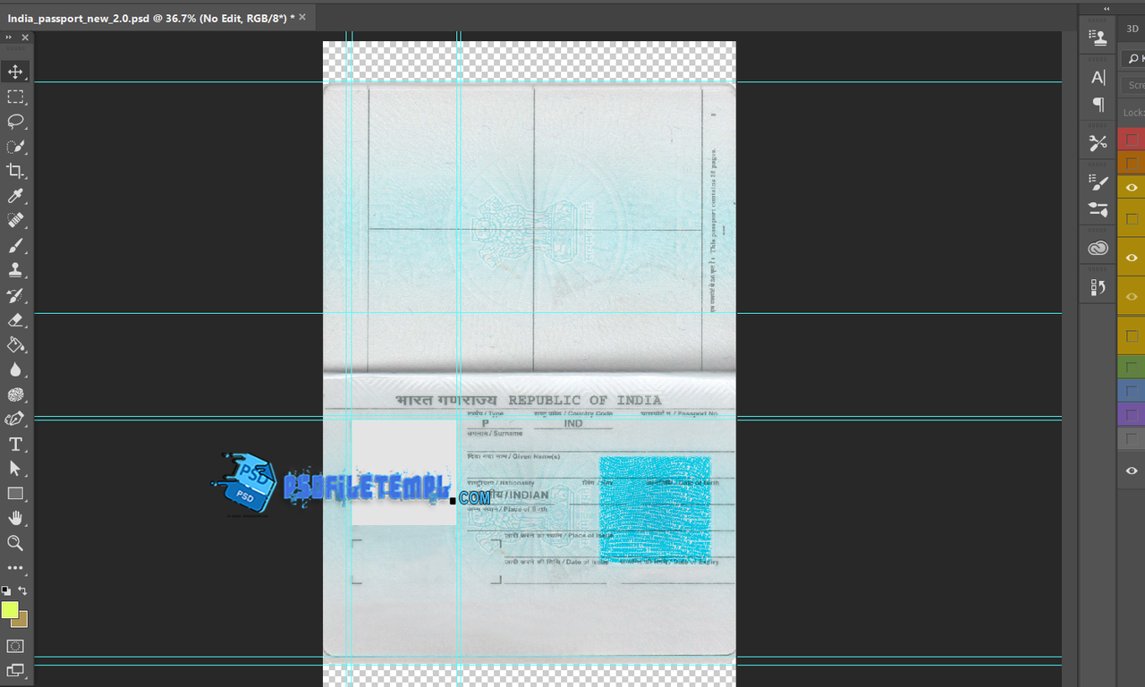Open the Edit Toolbar three-dots menu

tap(15, 568)
